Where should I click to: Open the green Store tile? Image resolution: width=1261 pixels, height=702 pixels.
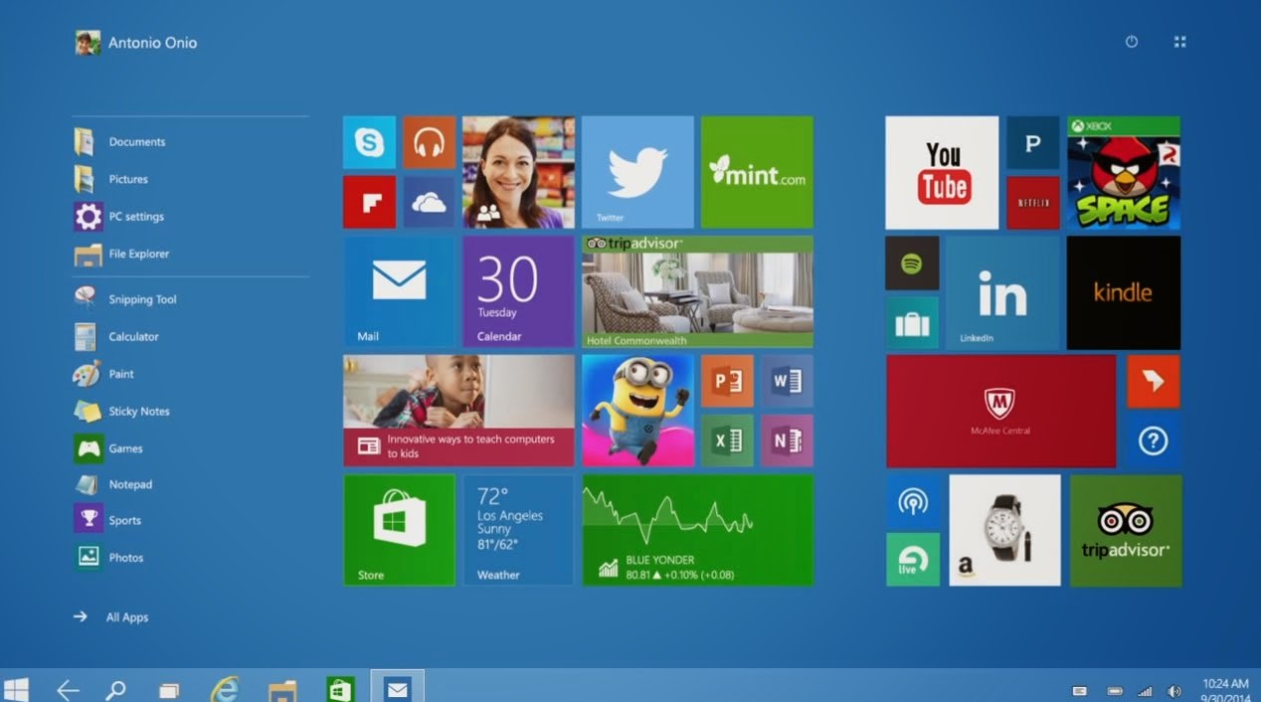pos(399,530)
